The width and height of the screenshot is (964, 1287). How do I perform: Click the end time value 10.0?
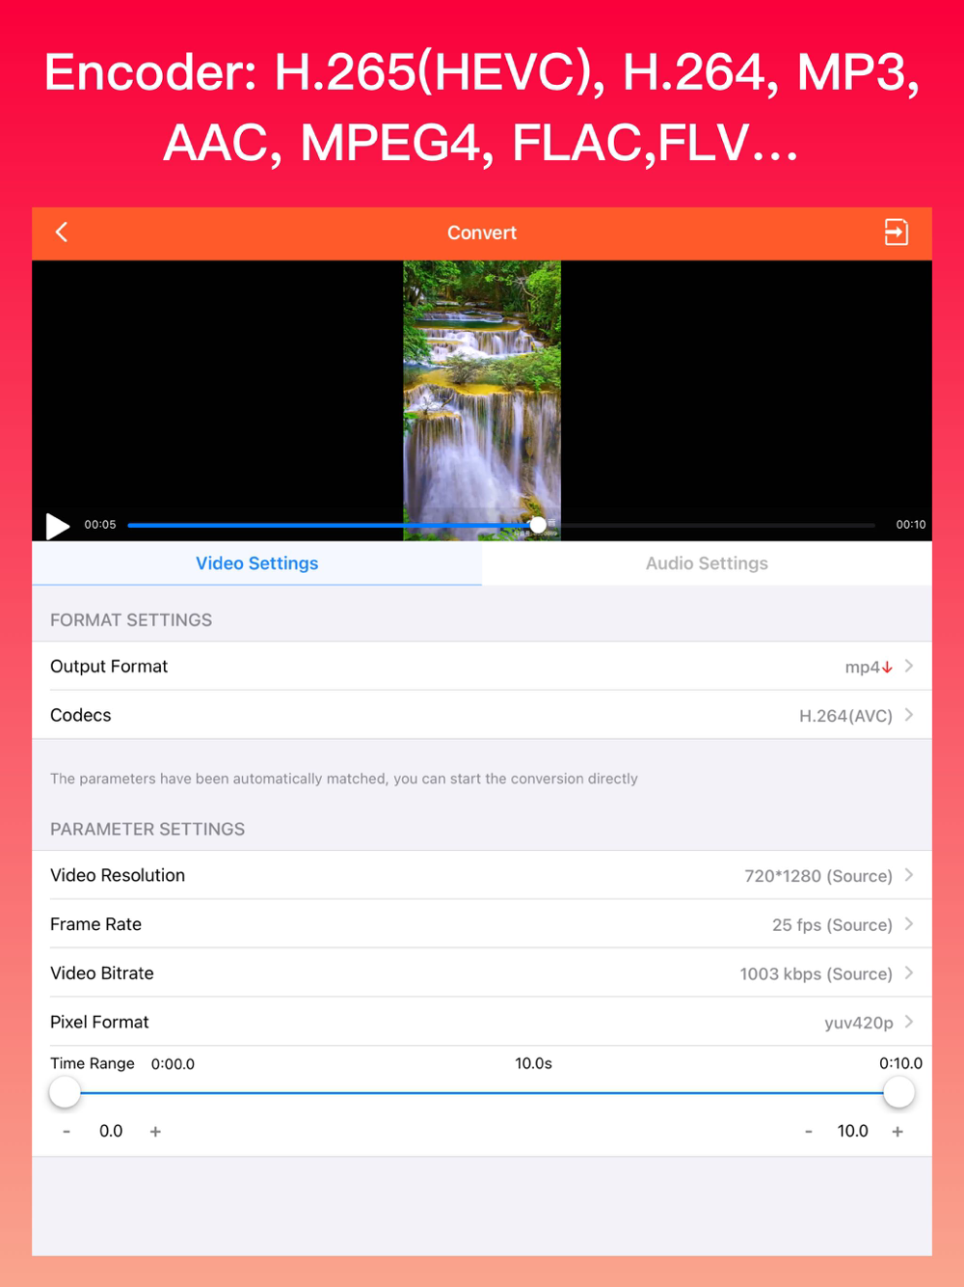click(853, 1131)
